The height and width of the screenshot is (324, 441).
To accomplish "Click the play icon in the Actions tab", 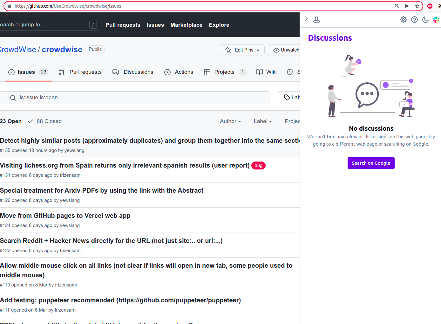I will click(167, 72).
